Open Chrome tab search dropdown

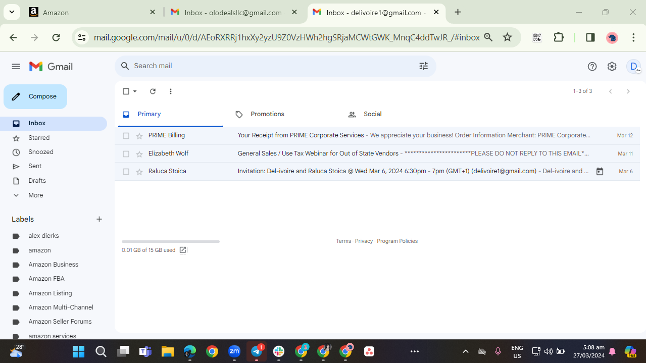pyautogui.click(x=11, y=12)
